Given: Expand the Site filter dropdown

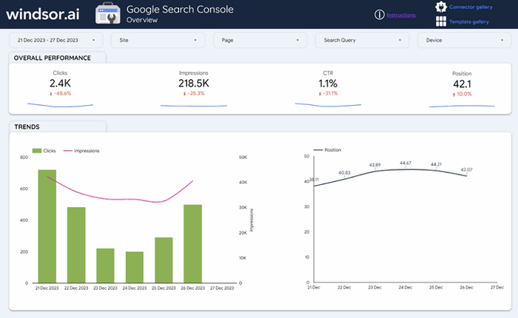Looking at the screenshot, I should point(158,40).
